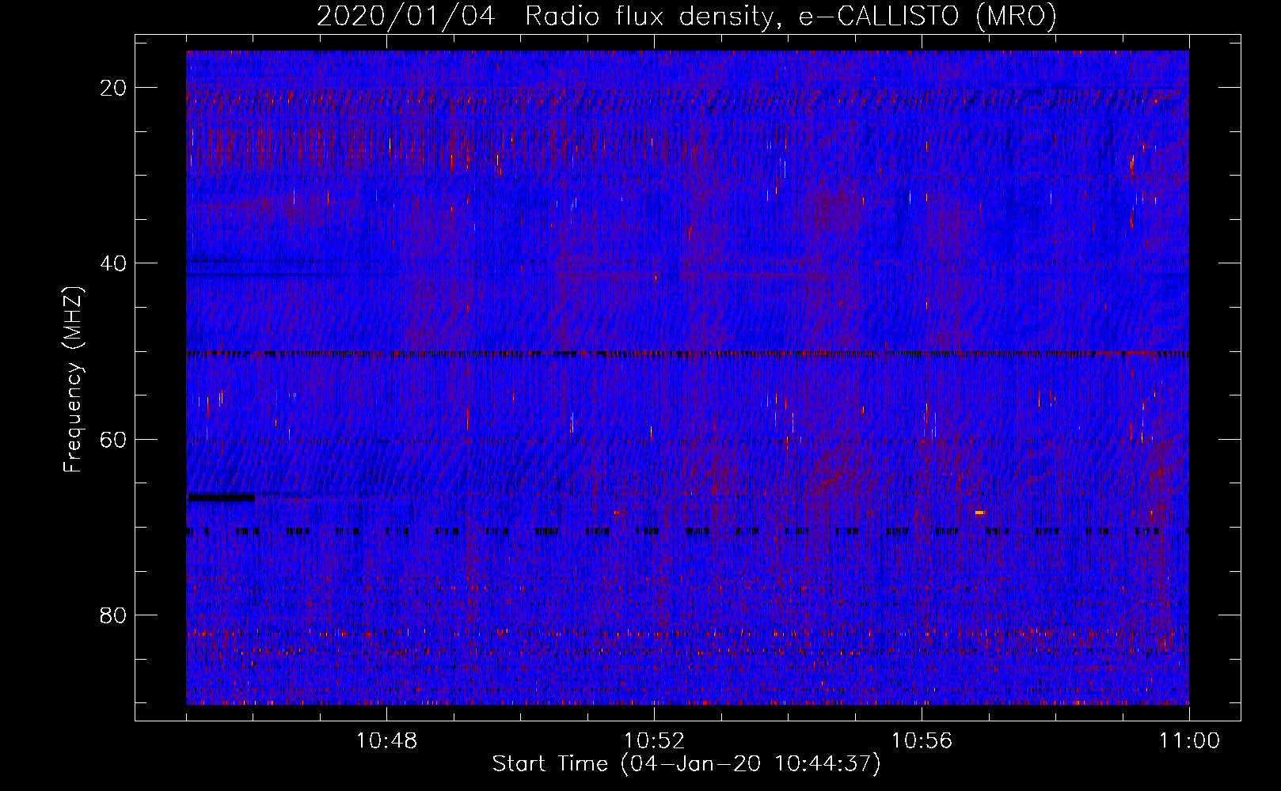
Task: Click the orange bright spot near 10:57, 68 MHz
Action: [980, 513]
